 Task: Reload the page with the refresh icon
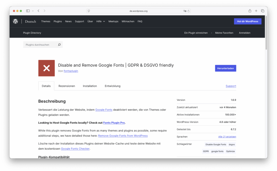tap(189, 11)
